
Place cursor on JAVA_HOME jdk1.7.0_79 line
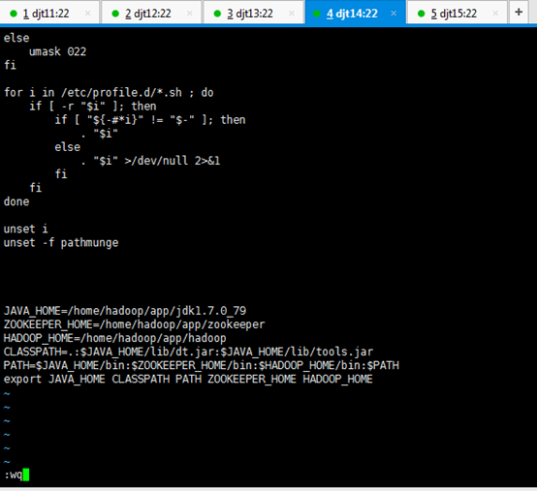pyautogui.click(x=125, y=311)
